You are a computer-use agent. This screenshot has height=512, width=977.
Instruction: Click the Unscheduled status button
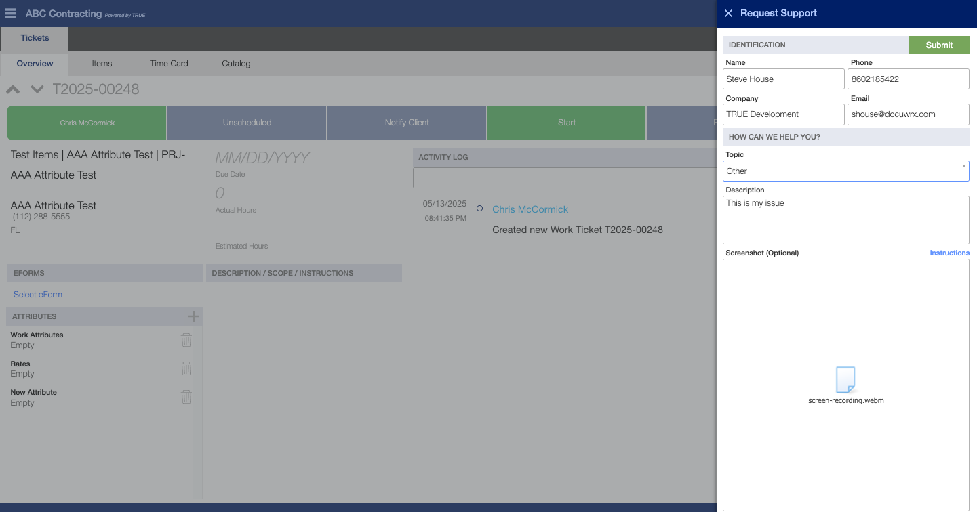247,123
